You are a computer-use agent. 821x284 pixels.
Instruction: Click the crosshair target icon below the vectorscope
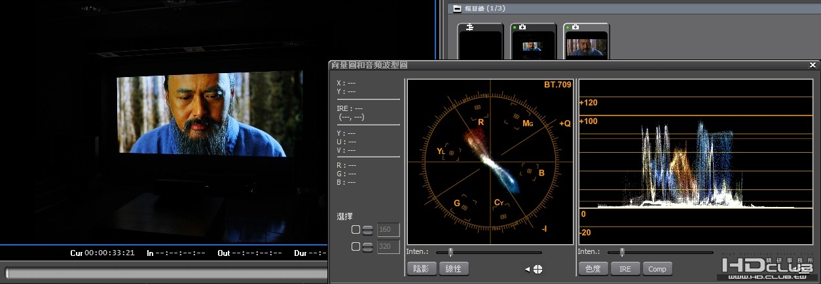(538, 269)
